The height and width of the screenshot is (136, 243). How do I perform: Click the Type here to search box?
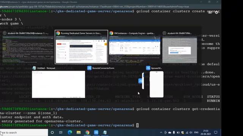[x=24, y=133]
